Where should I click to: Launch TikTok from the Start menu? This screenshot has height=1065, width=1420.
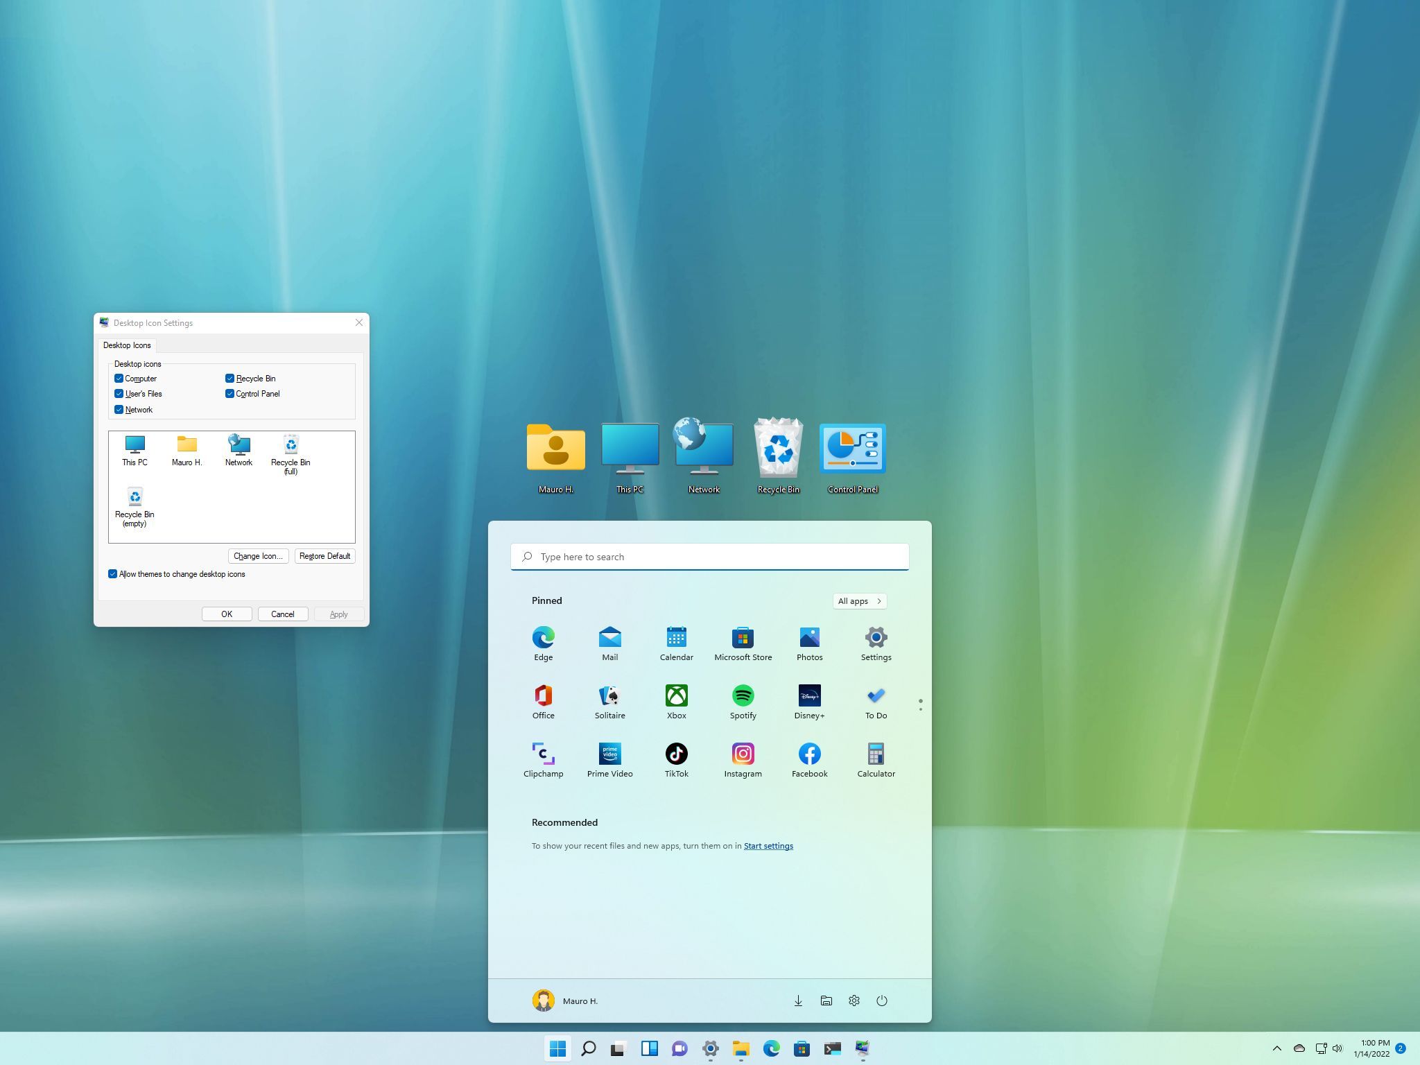click(x=676, y=754)
